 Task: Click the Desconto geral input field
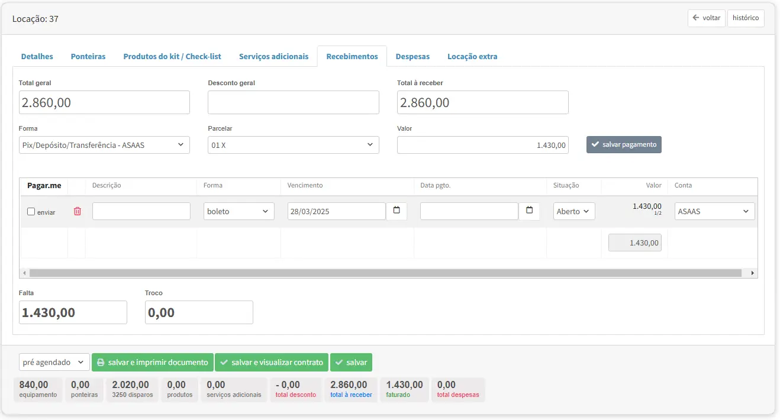click(x=293, y=102)
